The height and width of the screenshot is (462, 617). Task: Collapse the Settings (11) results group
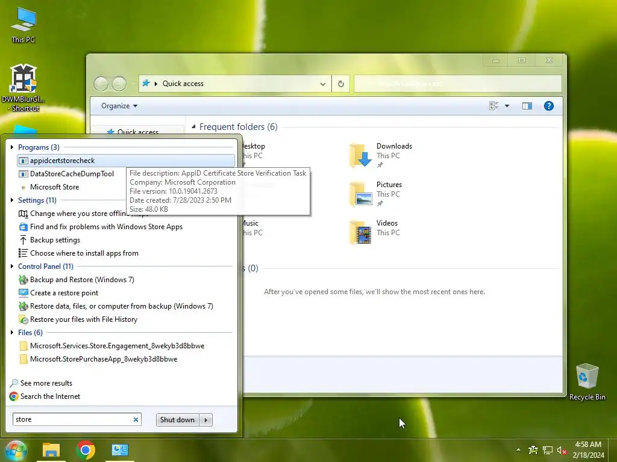click(12, 200)
